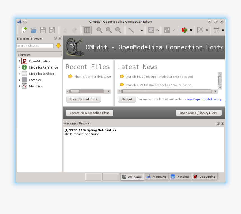
Task: Click the Search Classes field
Action: [35, 45]
